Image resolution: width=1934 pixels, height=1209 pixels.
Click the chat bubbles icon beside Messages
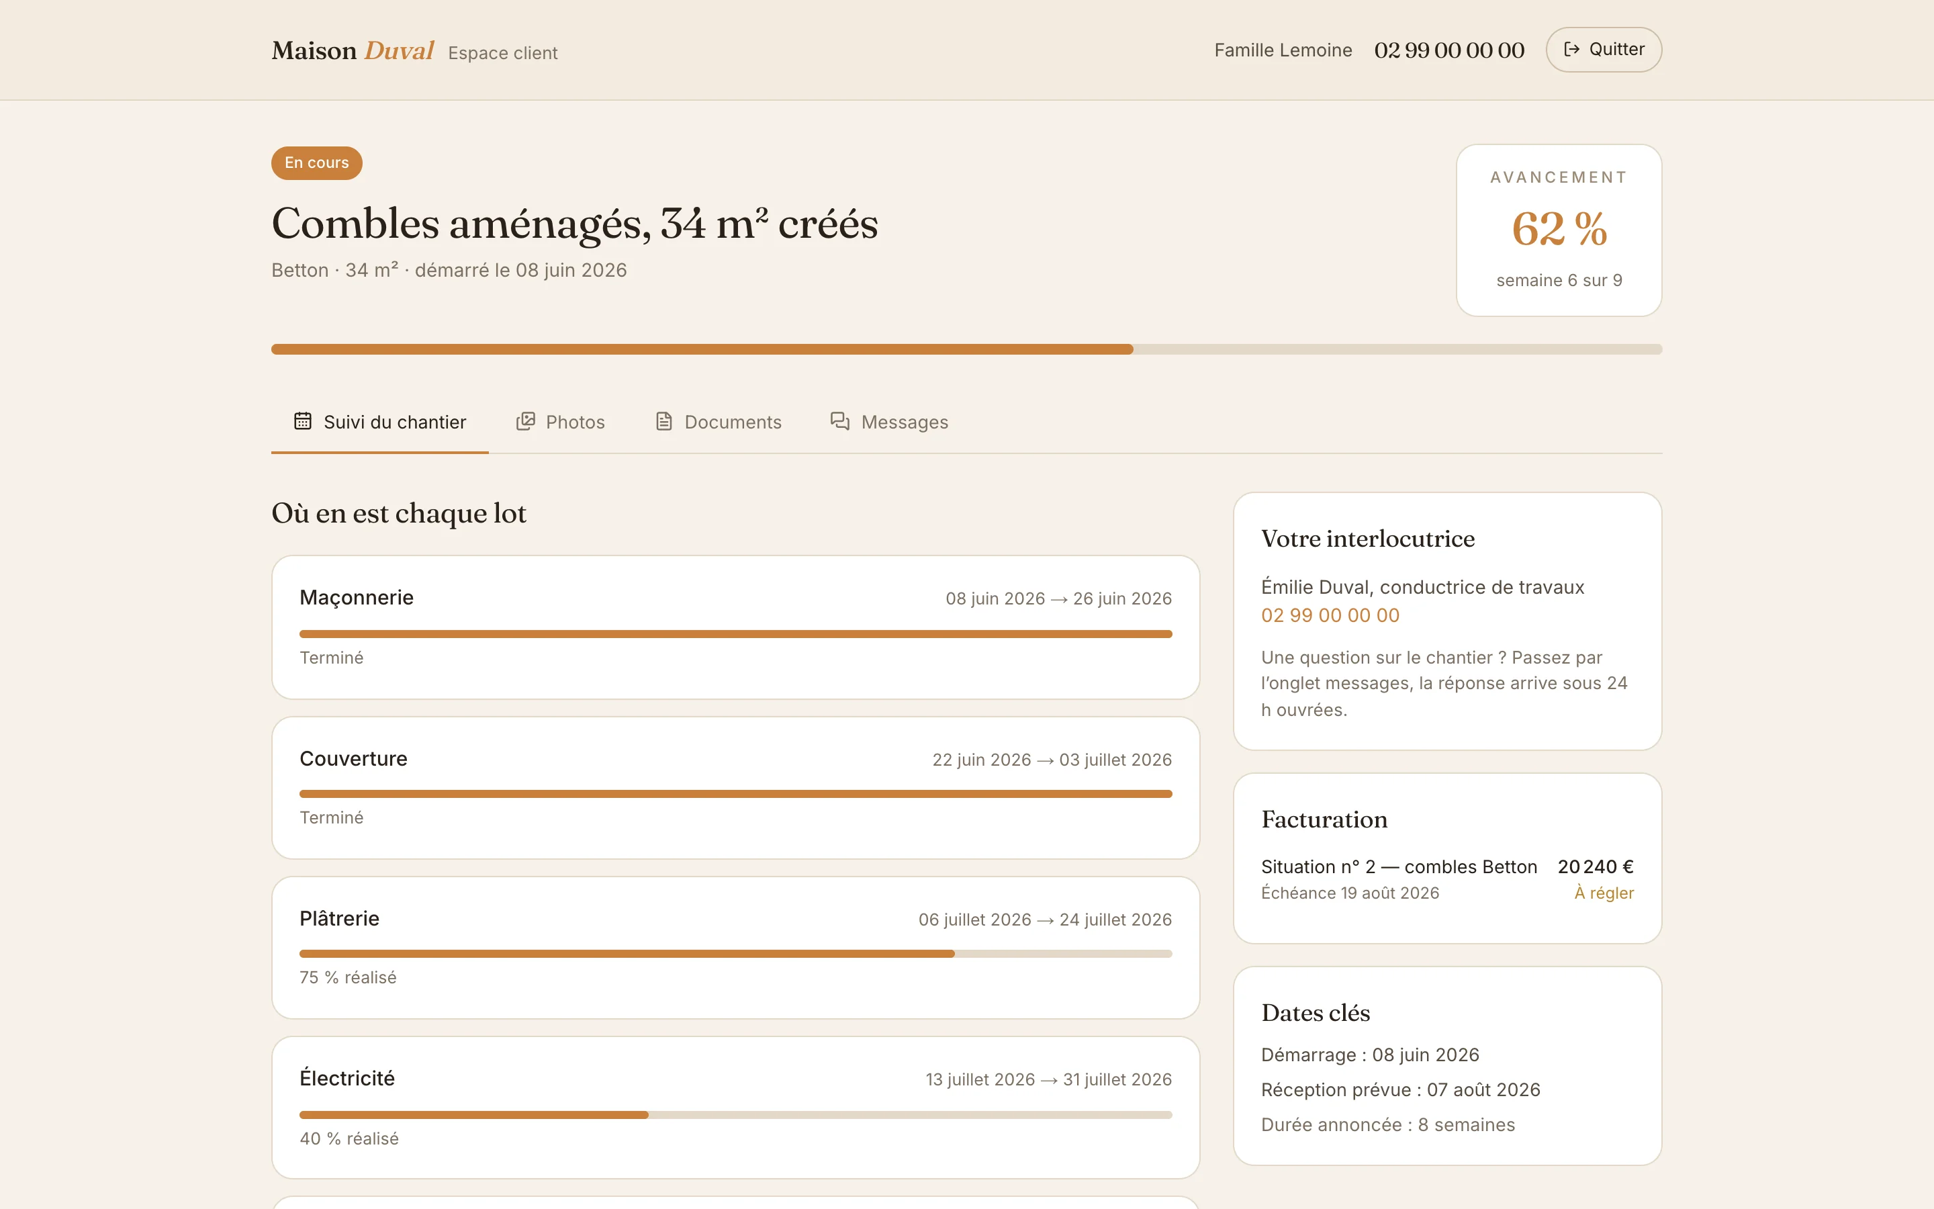[x=840, y=421]
